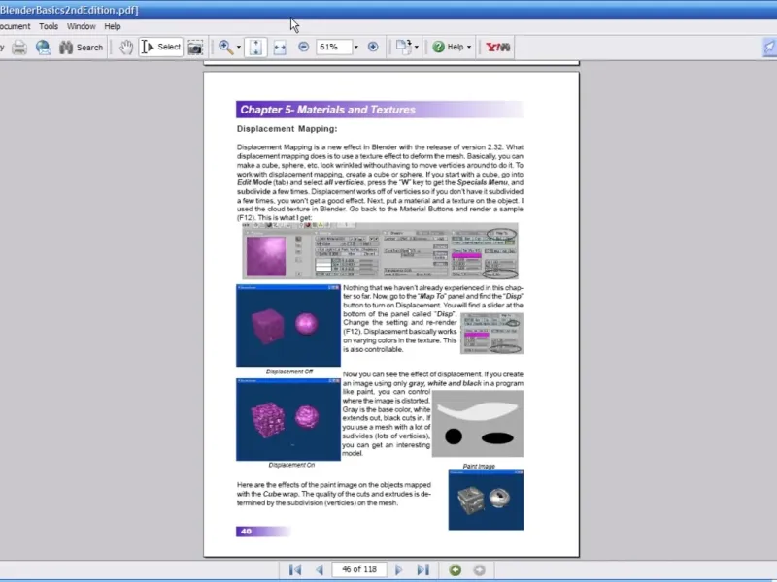This screenshot has width=777, height=582.
Task: Open the Window menu
Action: (x=82, y=26)
